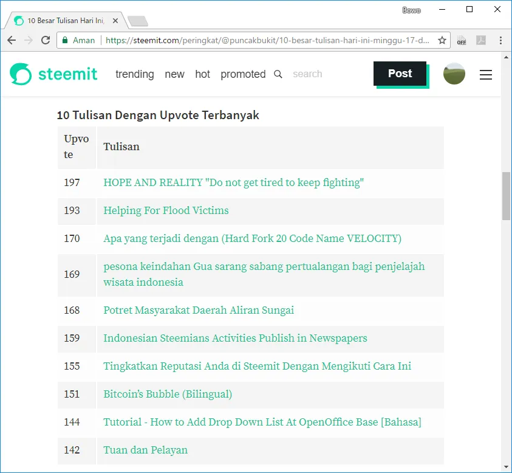Image resolution: width=512 pixels, height=473 pixels.
Task: Open a new browser tab
Action: [137, 21]
